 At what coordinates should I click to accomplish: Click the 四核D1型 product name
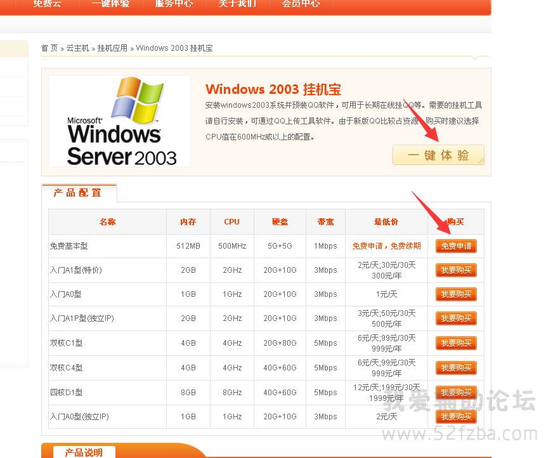coord(67,393)
